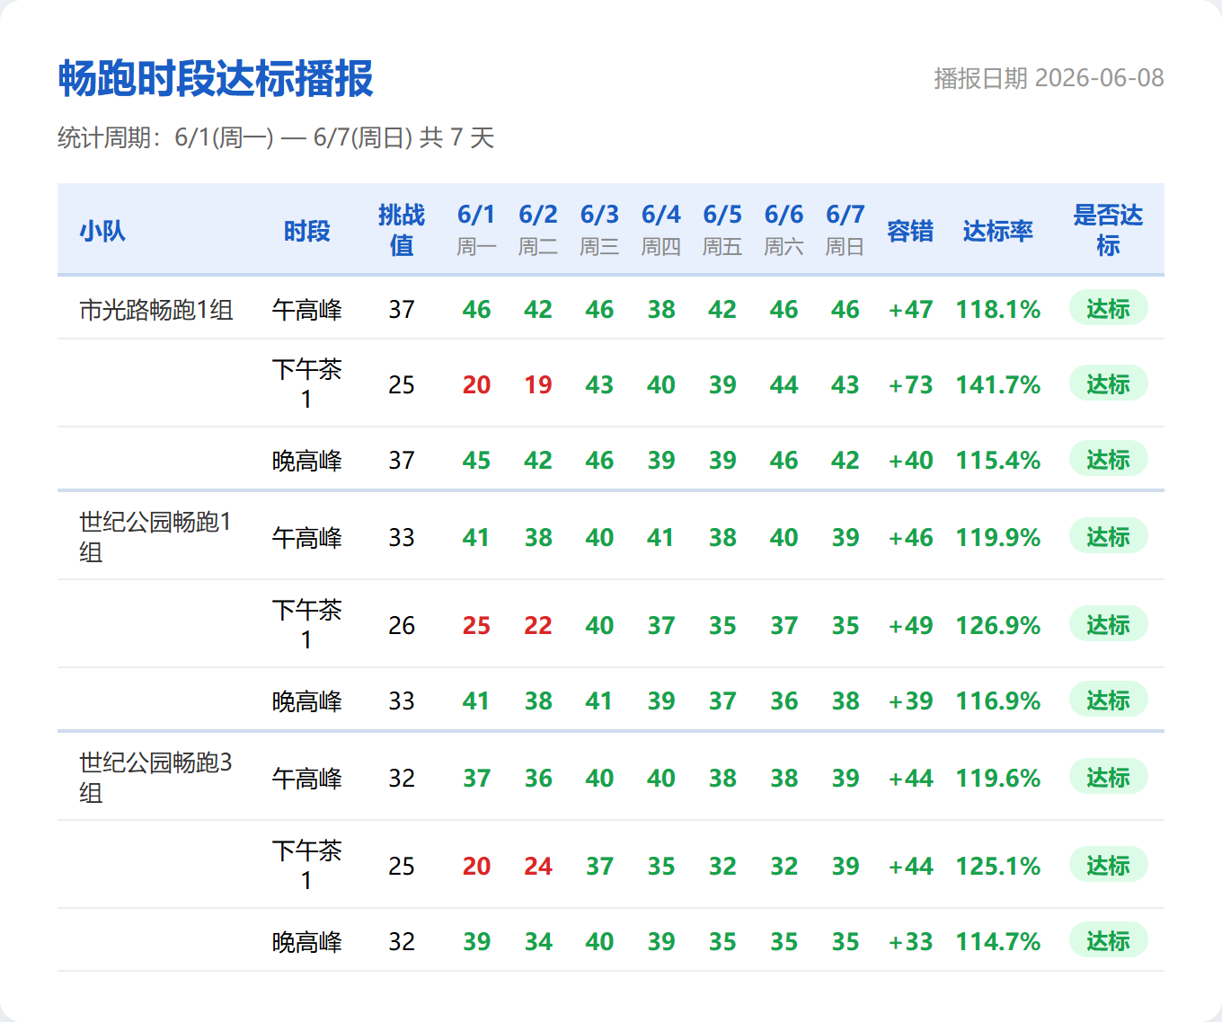Click the +49 容错 value
The image size is (1222, 1022).
click(910, 626)
